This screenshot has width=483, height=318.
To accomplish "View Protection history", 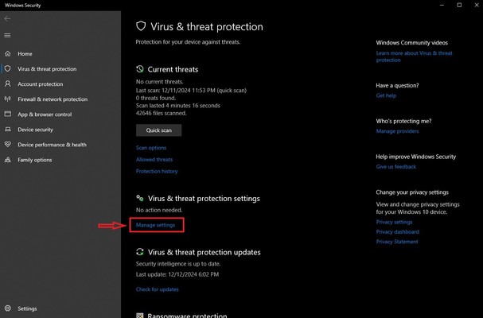I will (157, 172).
